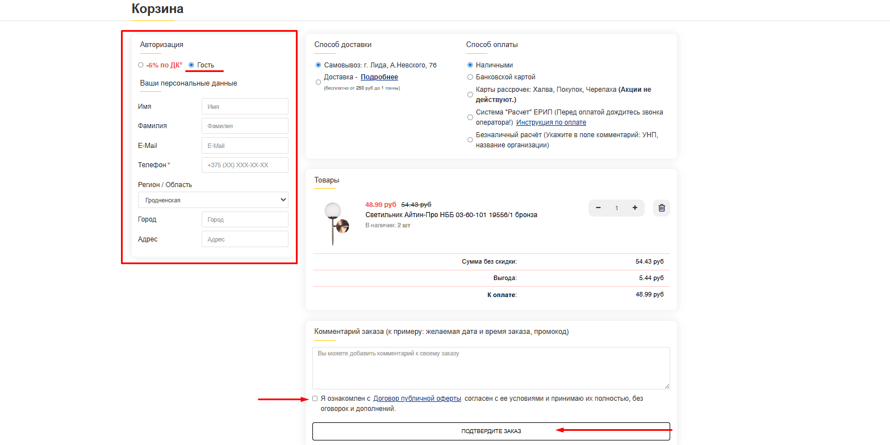Click the lamp product thumbnail
Screen dimensions: 890x445
point(333,224)
